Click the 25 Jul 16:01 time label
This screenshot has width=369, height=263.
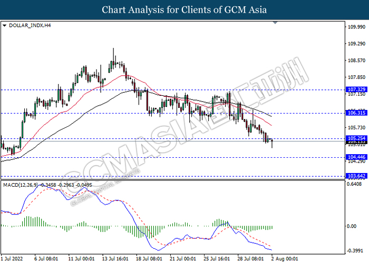217,259
